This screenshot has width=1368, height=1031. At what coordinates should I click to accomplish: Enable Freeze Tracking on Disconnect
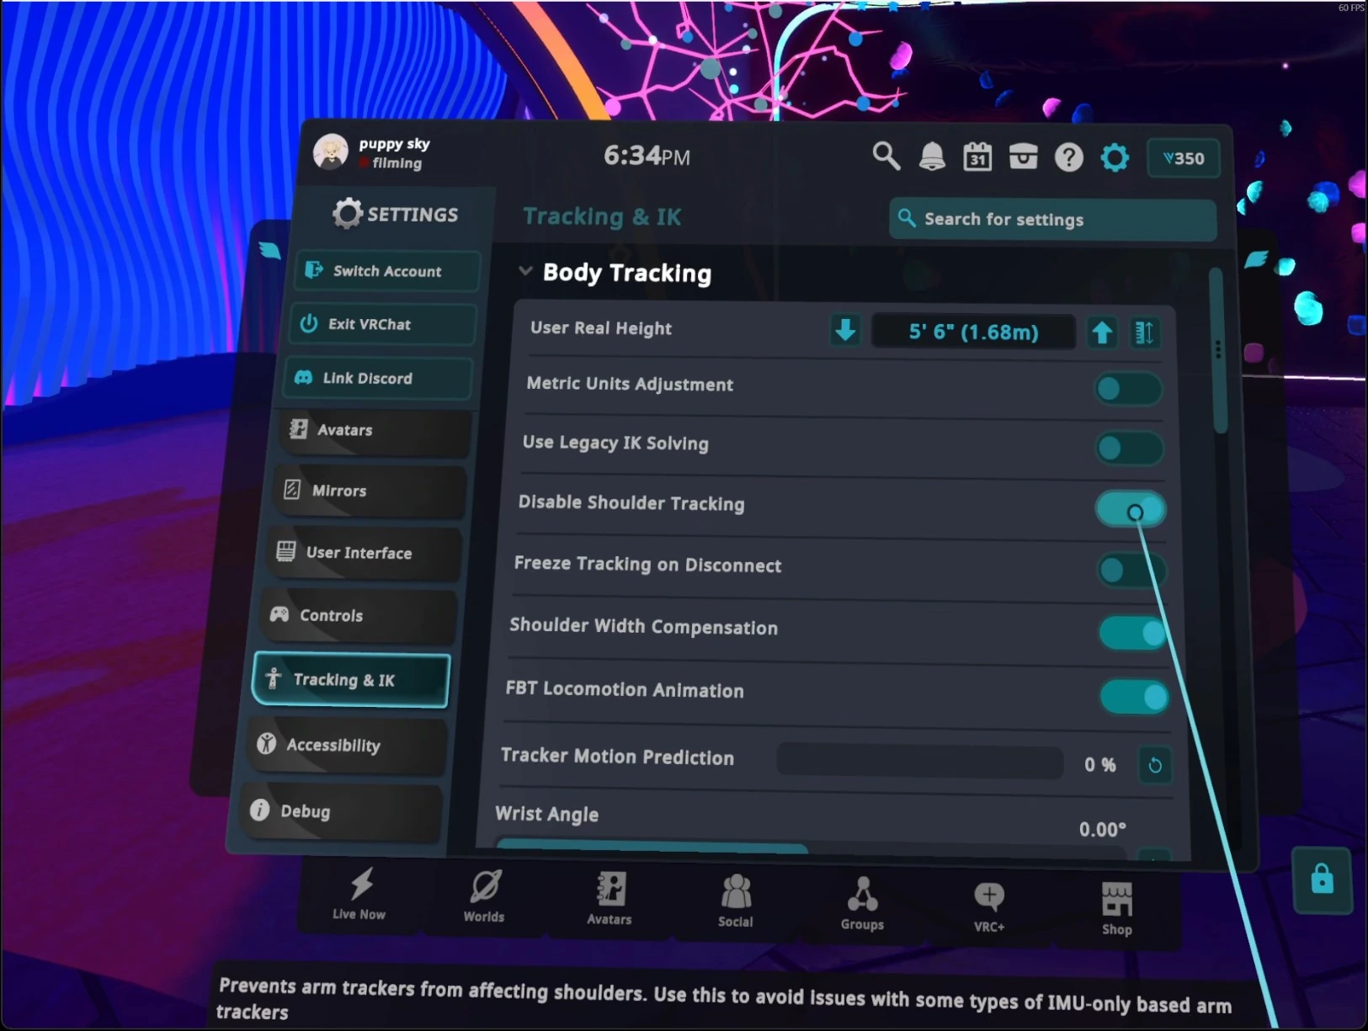(x=1132, y=571)
